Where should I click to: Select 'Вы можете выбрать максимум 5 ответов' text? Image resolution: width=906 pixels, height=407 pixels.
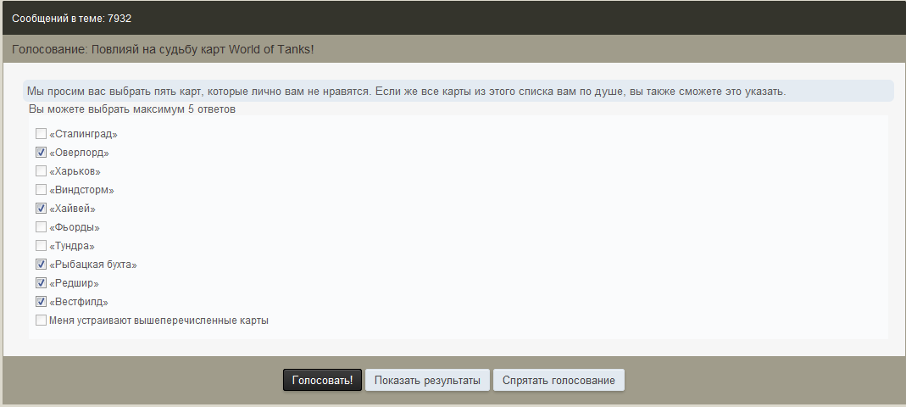coord(131,109)
